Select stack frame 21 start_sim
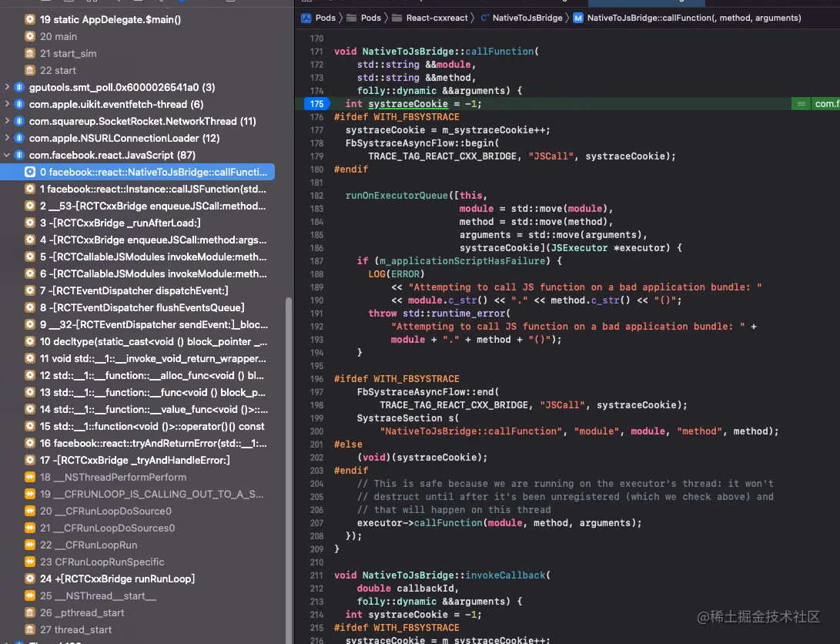 [x=61, y=54]
